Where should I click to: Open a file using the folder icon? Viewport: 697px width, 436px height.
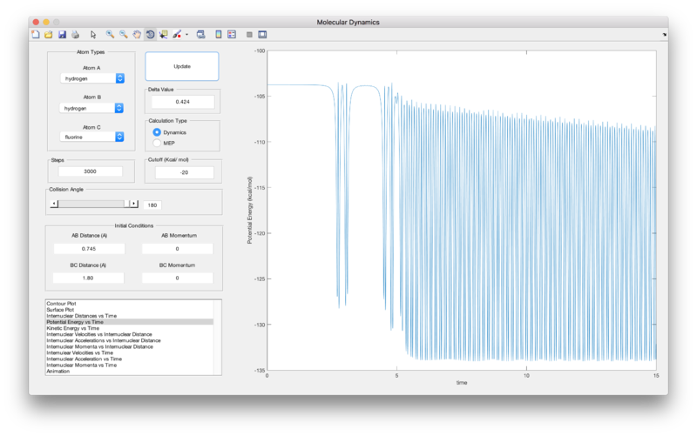(x=49, y=35)
